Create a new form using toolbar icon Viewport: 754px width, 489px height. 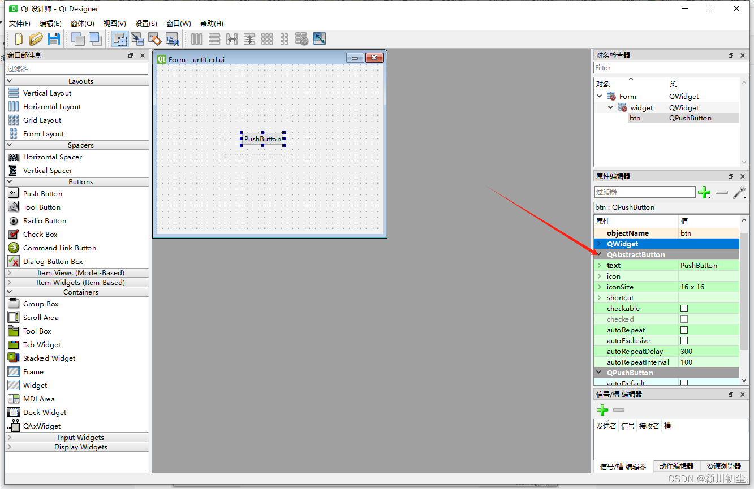(x=17, y=38)
